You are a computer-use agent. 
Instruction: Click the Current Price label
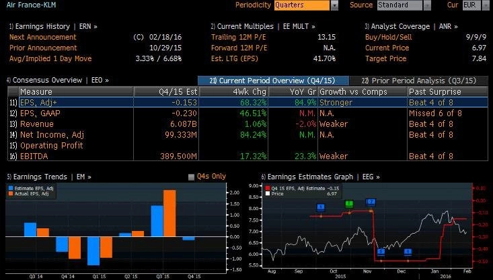click(x=387, y=48)
